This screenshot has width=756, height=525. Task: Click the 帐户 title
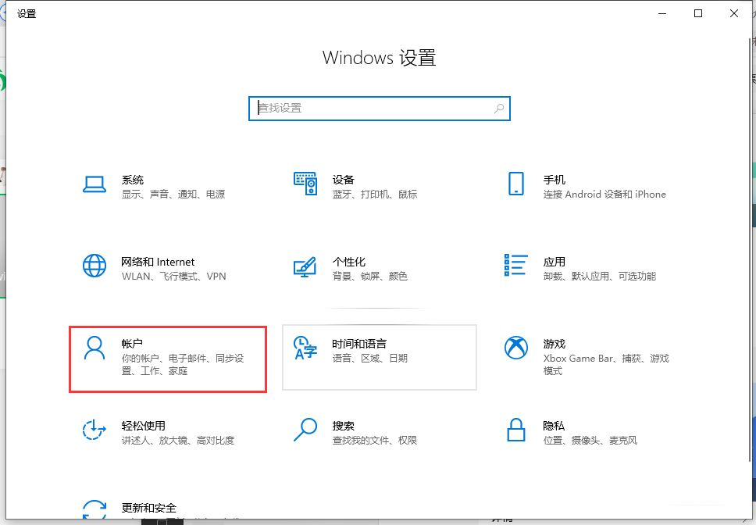point(132,344)
